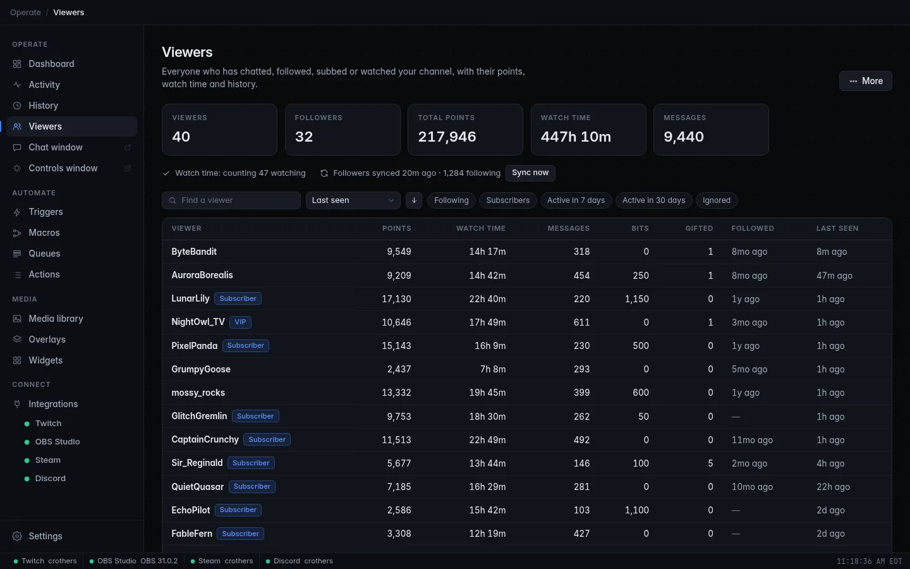Click Twitch crothers in status bar
Viewport: 910px width, 569px height.
[x=45, y=561]
